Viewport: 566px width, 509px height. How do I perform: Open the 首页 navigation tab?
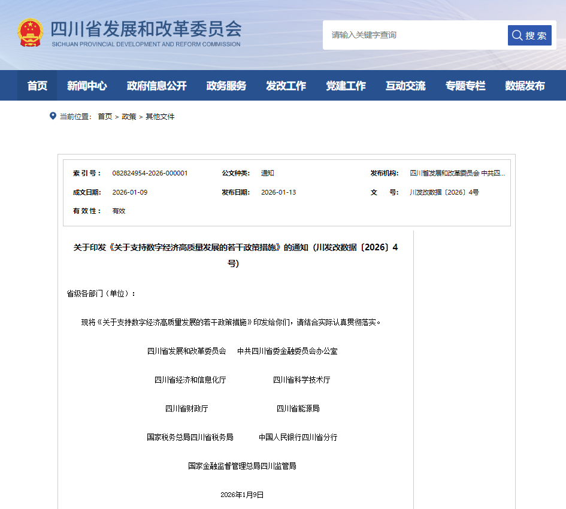pos(37,86)
